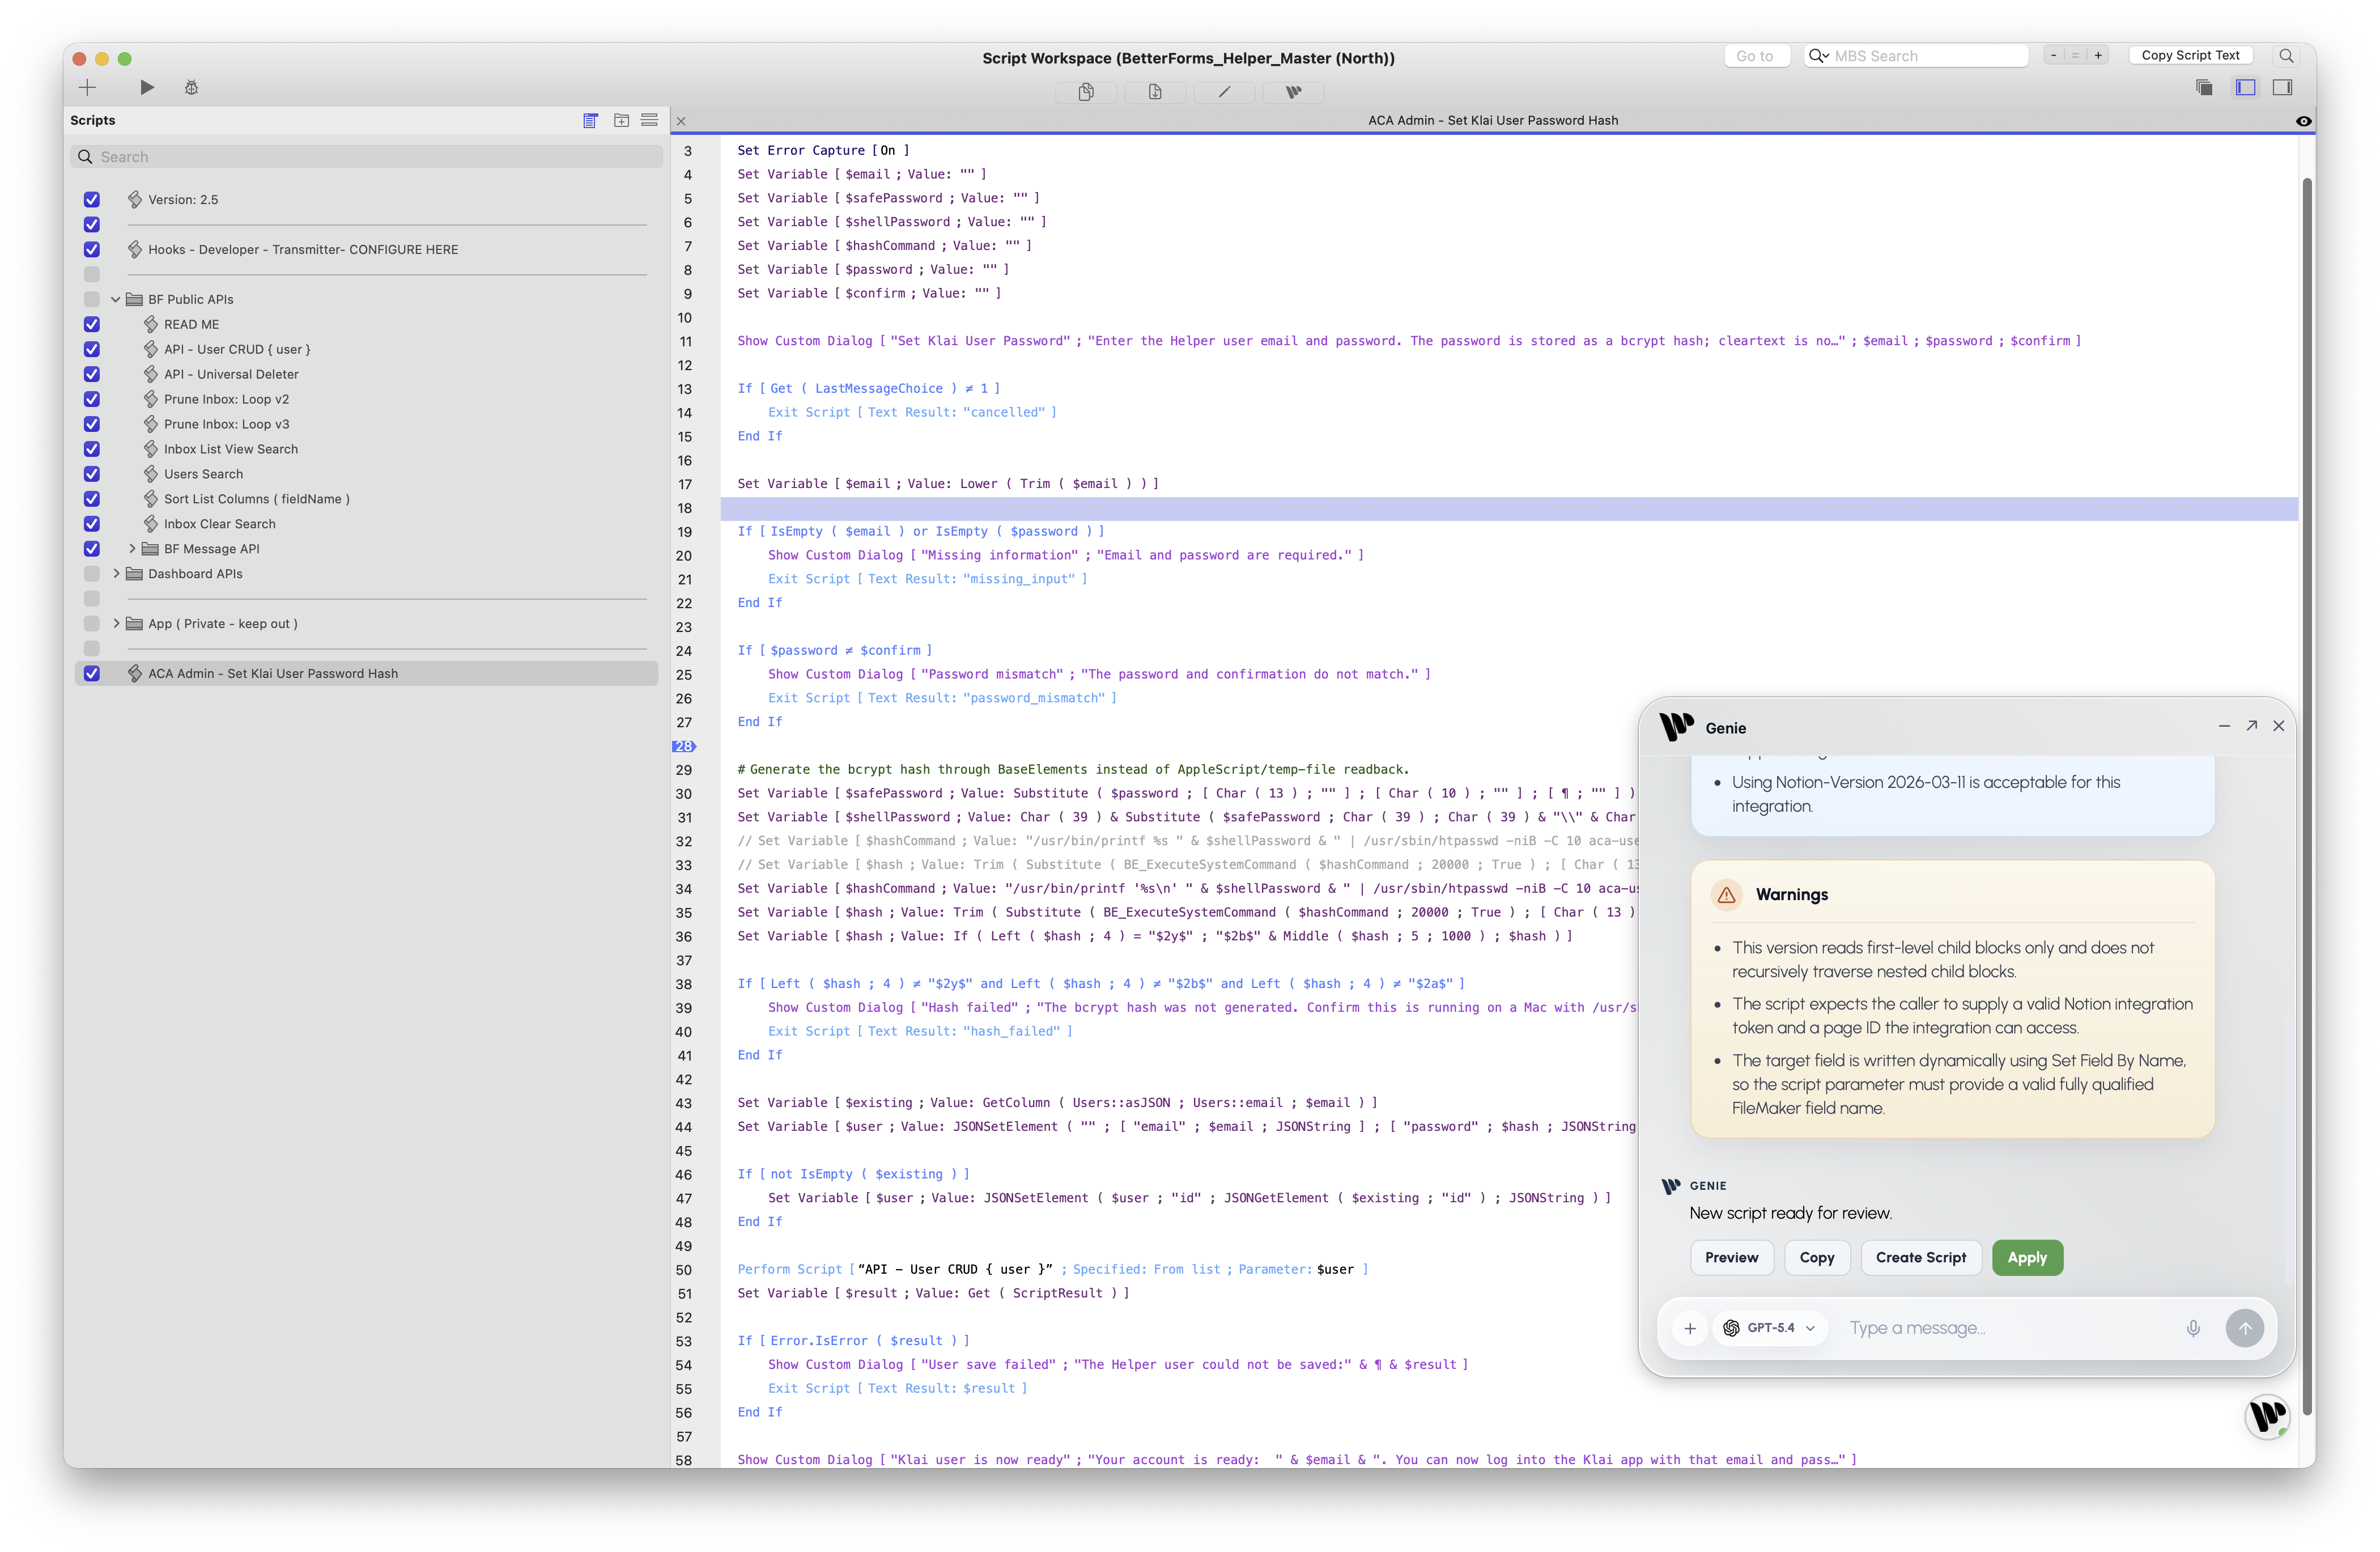
Task: Click the ACA Admin script tab title
Action: (x=1493, y=120)
